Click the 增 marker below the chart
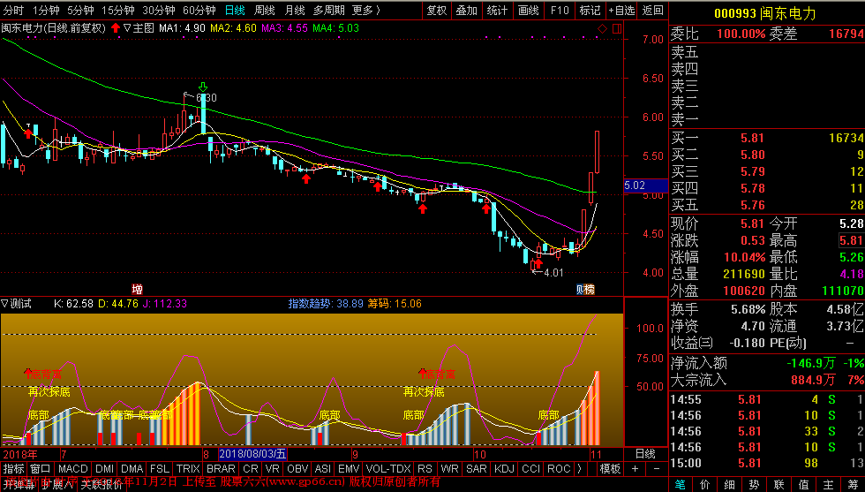Screen dimensions: 865x492 click(x=138, y=290)
